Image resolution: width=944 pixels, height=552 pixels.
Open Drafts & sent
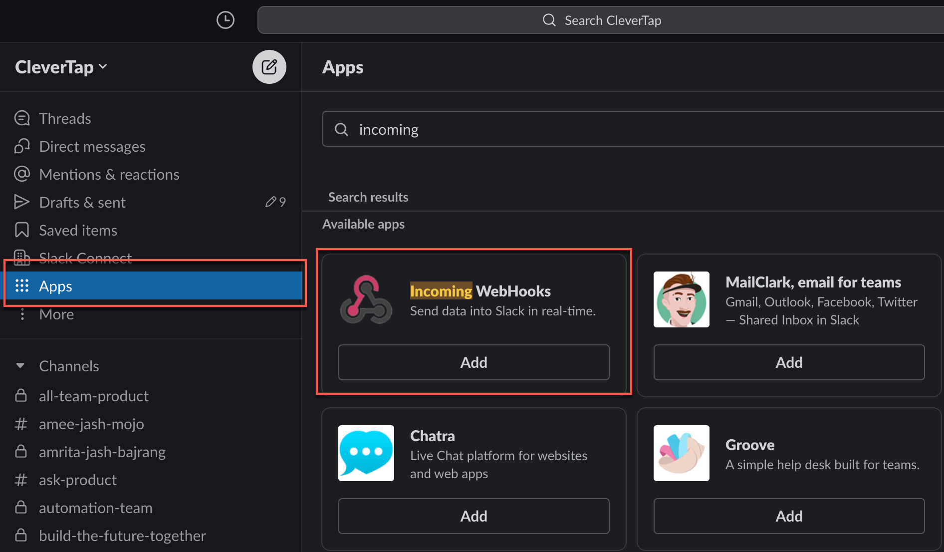[151, 202]
